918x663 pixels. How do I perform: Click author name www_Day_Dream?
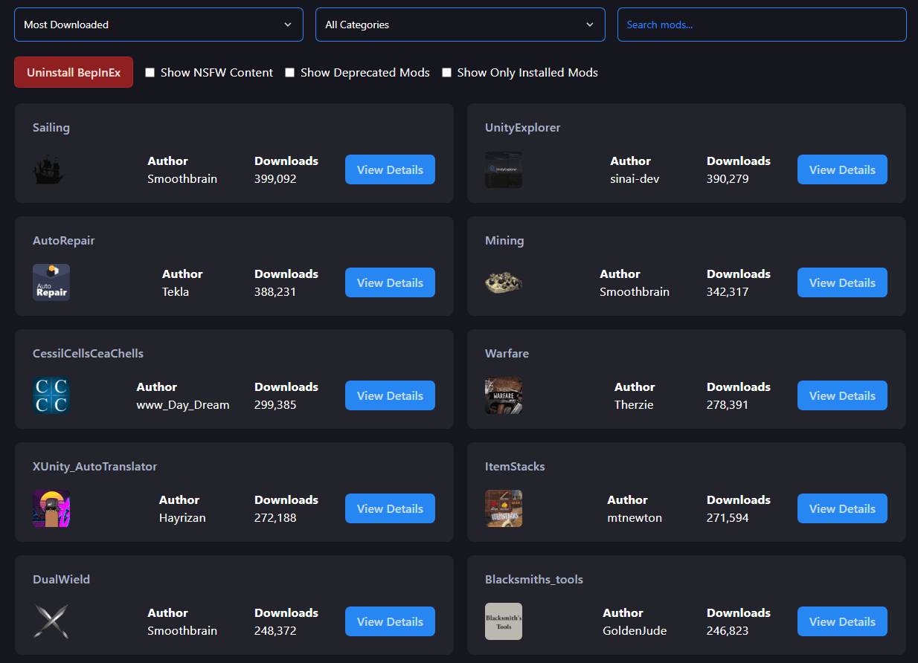point(183,405)
